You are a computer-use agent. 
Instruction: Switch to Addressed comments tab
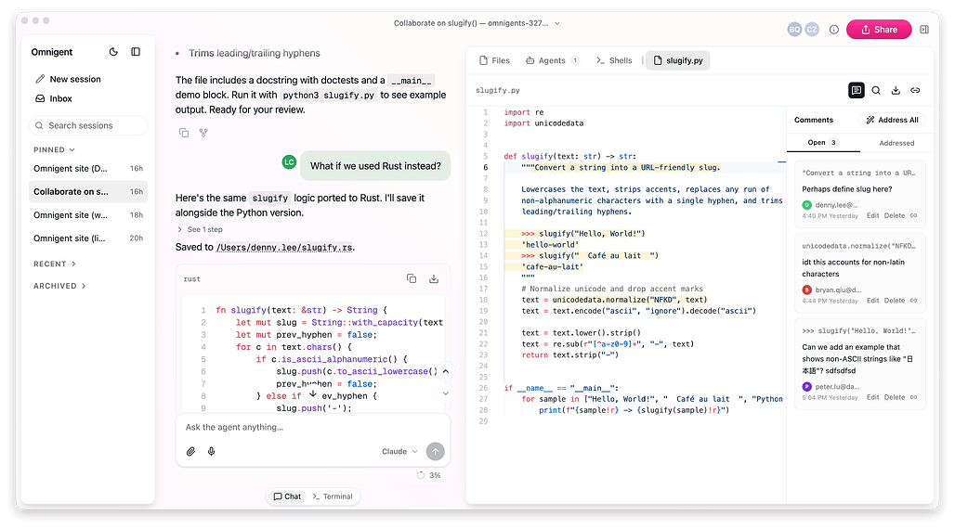(x=896, y=143)
